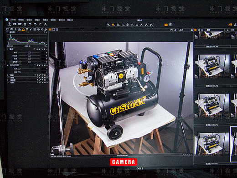The image size is (237, 178).
Task: Collapse the Histogram panel
Action: point(7,32)
